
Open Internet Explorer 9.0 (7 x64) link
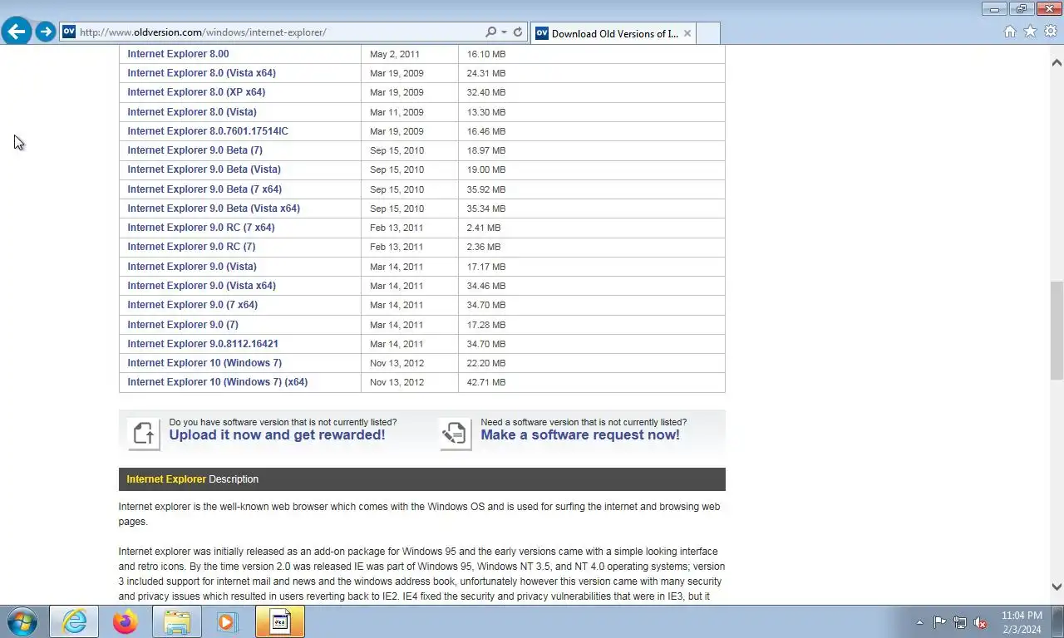[192, 305]
